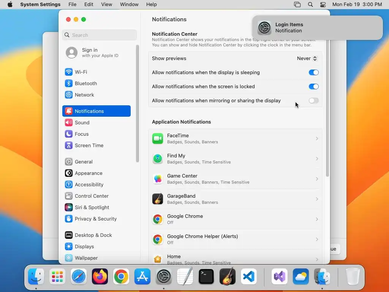Open Google Chrome notification settings
The height and width of the screenshot is (292, 389).
click(235, 219)
